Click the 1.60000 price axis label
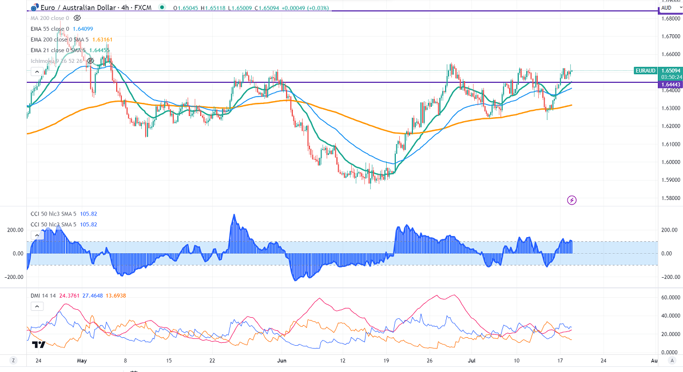Image resolution: width=683 pixels, height=372 pixels. [x=671, y=162]
